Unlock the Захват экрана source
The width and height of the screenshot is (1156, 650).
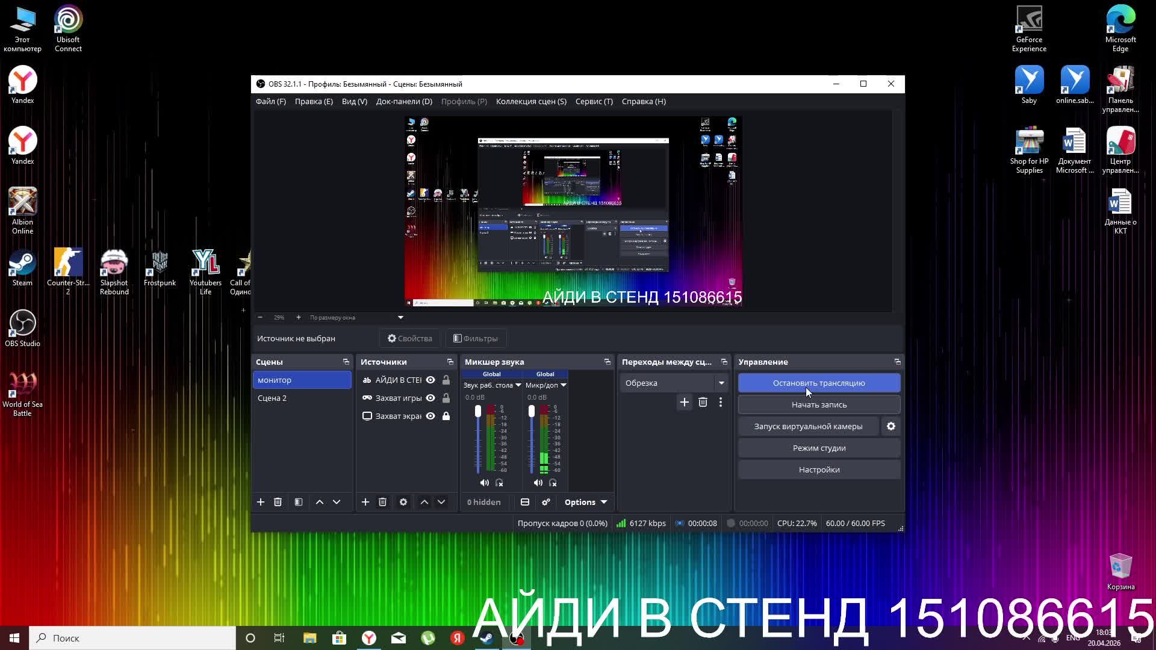446,416
